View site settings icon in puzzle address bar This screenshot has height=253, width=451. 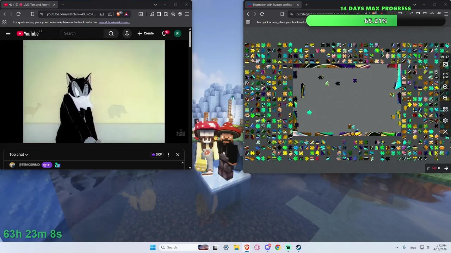pyautogui.click(x=291, y=14)
